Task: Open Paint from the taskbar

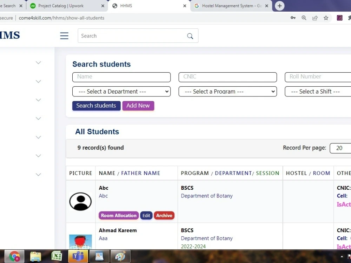Action: [x=120, y=256]
